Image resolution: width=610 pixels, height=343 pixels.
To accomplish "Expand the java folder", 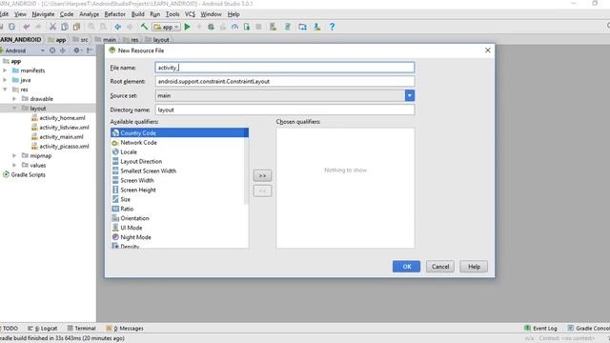I will pyautogui.click(x=5, y=80).
